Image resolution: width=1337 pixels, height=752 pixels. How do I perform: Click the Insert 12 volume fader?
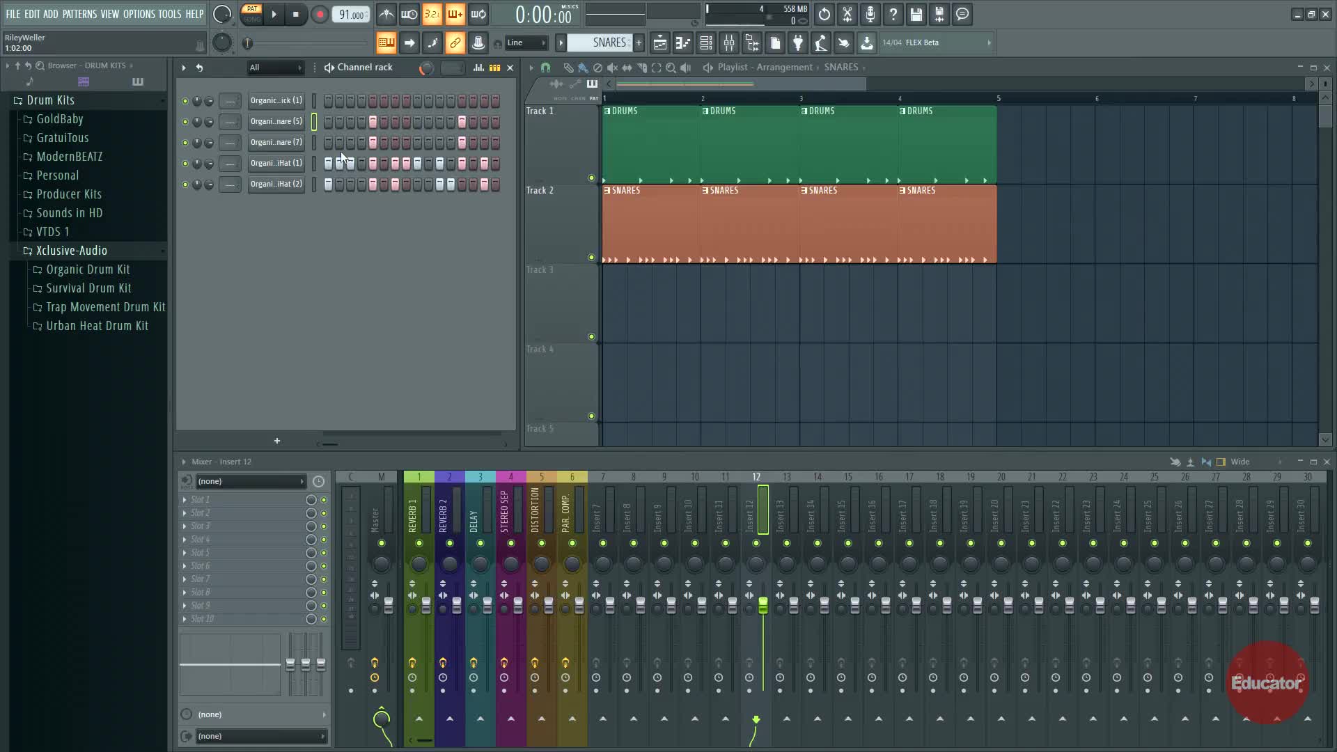(x=763, y=604)
